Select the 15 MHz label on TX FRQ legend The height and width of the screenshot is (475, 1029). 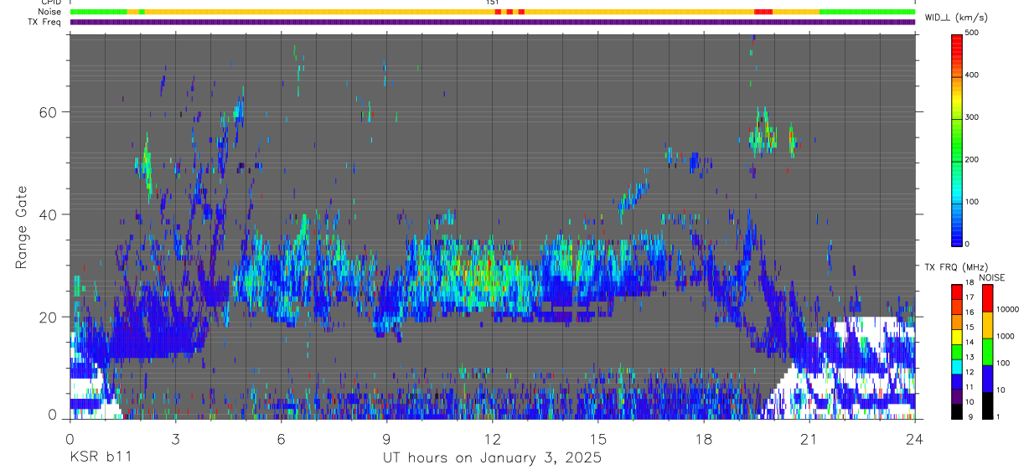[970, 328]
